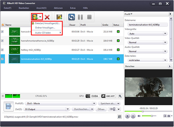Expand the Profil panel header dropdown
The height and width of the screenshot is (127, 174).
[128, 14]
